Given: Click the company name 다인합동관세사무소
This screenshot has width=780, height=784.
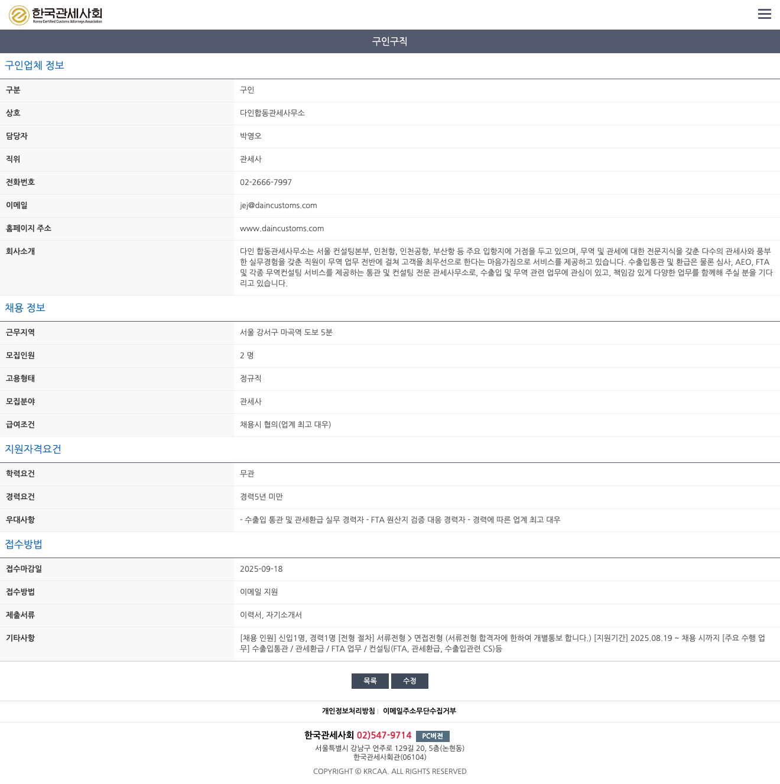Looking at the screenshot, I should click(x=272, y=114).
